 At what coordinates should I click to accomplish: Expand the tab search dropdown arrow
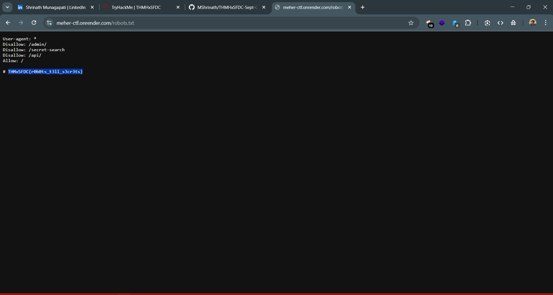(x=7, y=7)
